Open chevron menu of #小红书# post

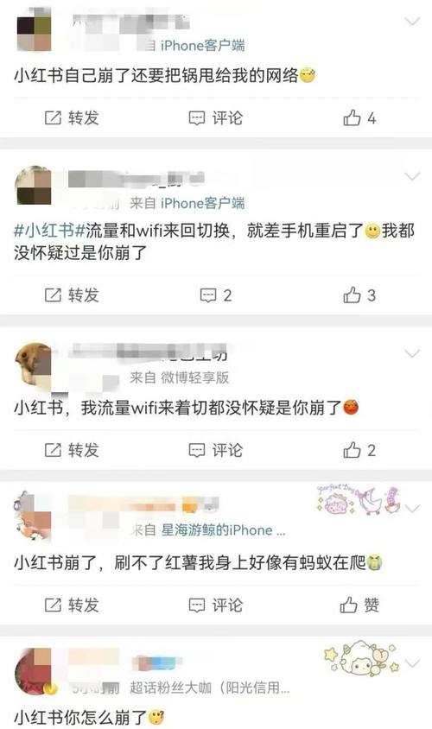[412, 176]
